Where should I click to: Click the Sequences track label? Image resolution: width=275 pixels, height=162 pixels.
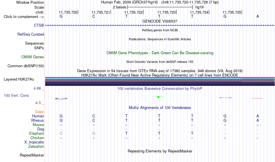[34, 43]
